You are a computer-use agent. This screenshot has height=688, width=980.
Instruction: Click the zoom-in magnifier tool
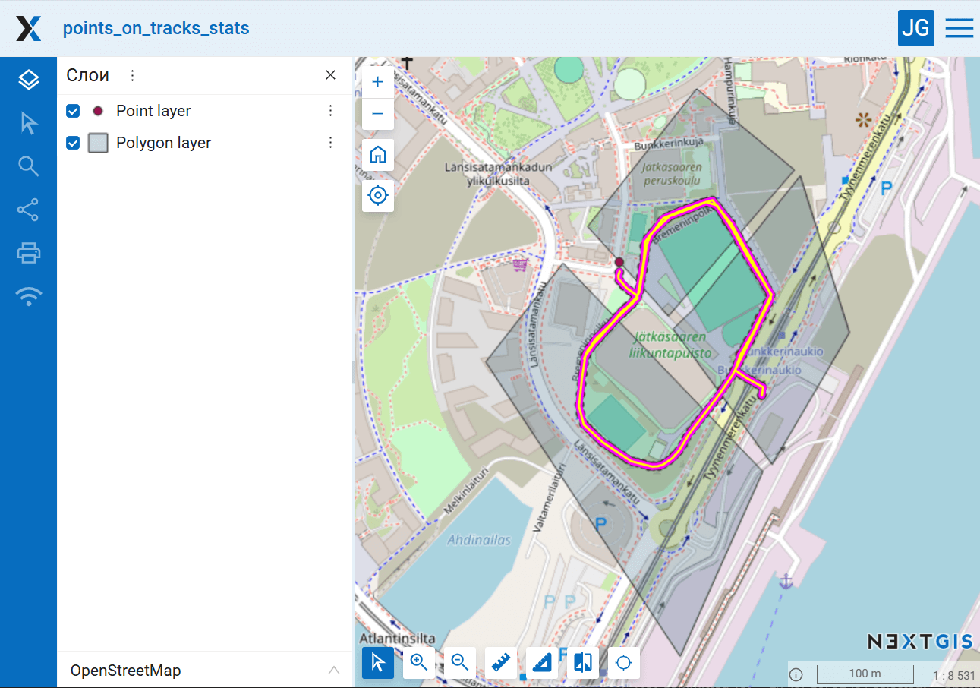pyautogui.click(x=418, y=662)
